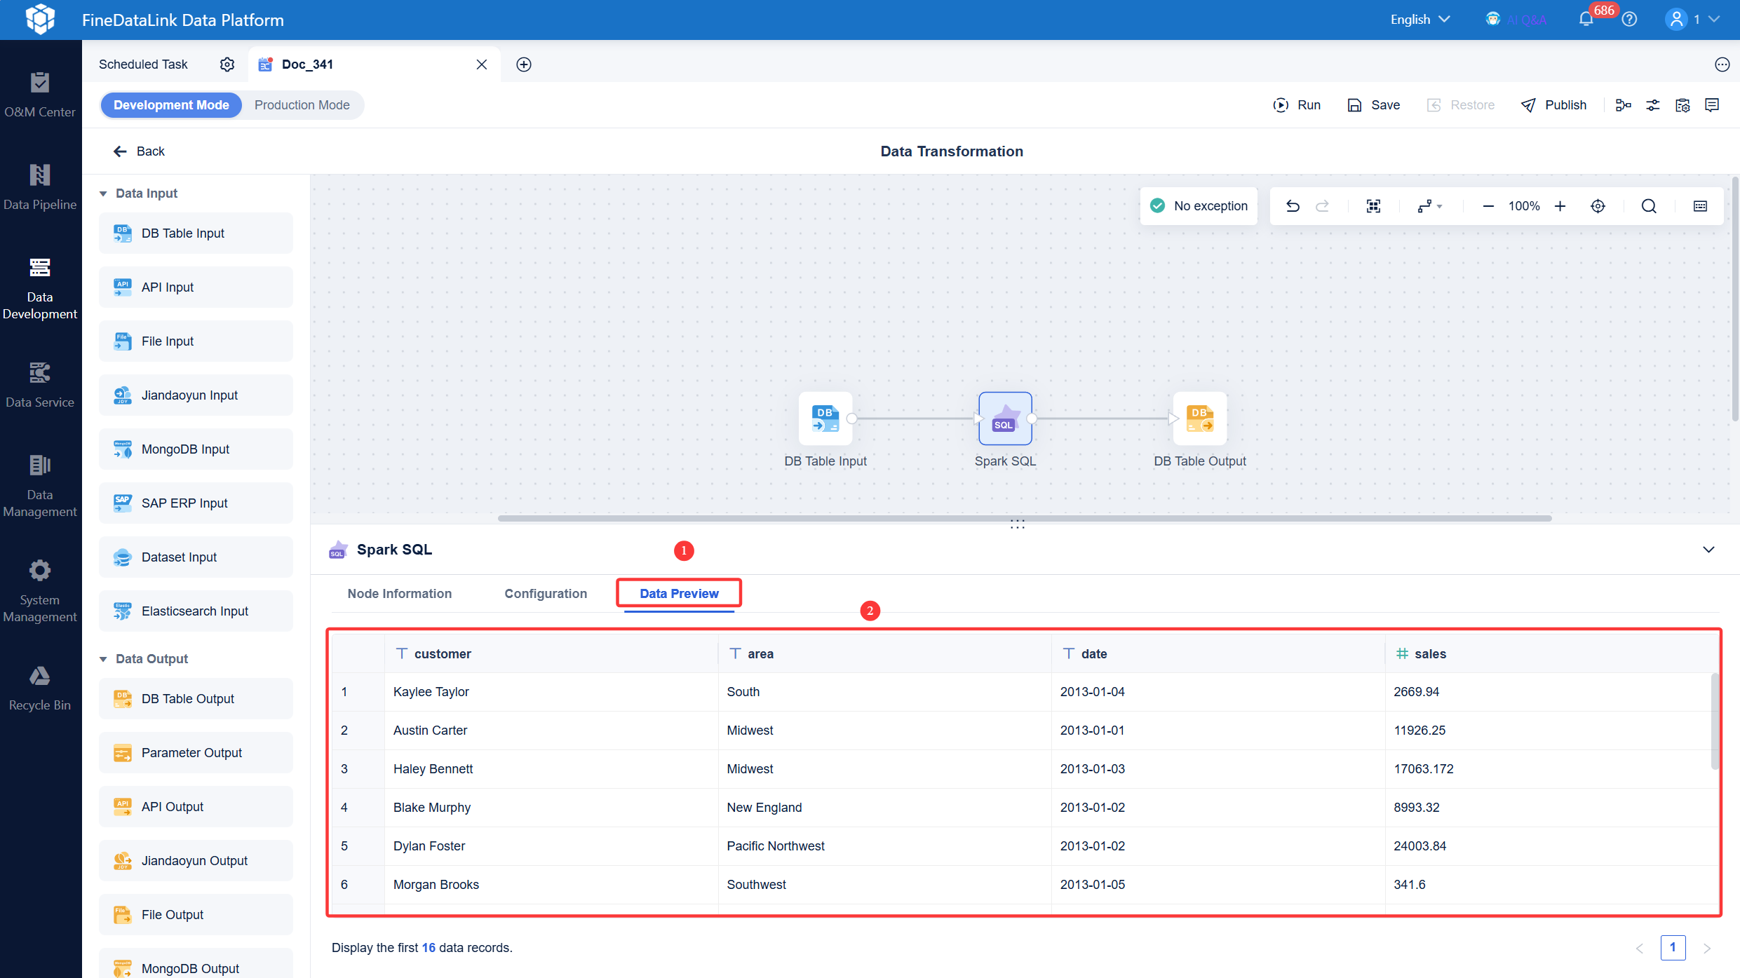Open AI Q&A assistant
The width and height of the screenshot is (1740, 978).
pyautogui.click(x=1516, y=20)
